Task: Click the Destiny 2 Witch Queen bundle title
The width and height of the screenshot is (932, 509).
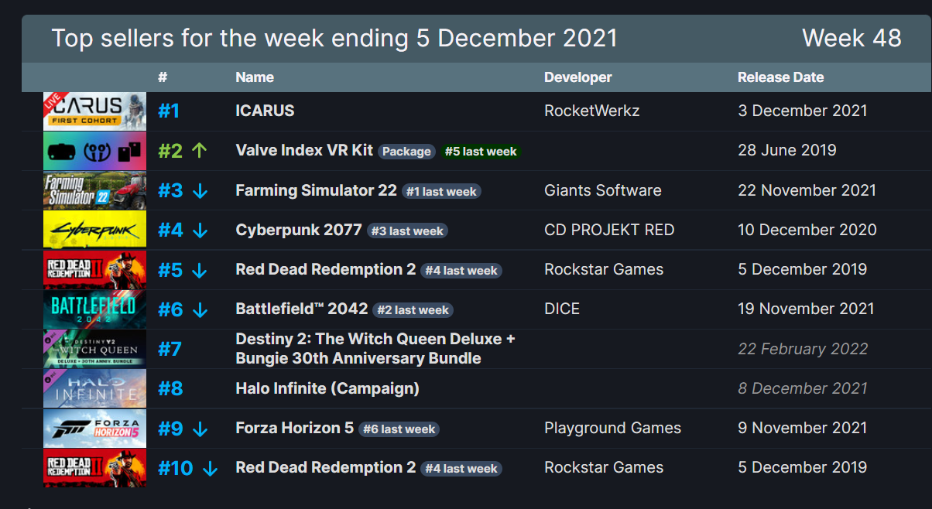Action: point(375,349)
